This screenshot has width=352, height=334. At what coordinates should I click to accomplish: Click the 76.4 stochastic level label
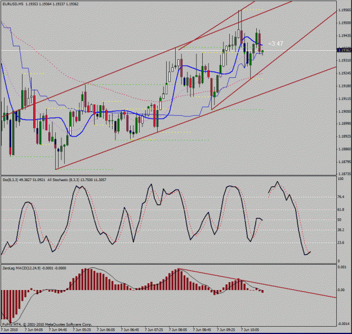point(341,197)
